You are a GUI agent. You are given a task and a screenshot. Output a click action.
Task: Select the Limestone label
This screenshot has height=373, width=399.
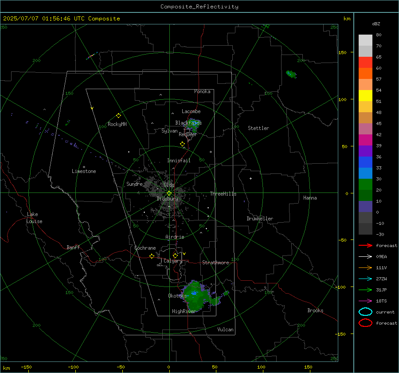[84, 171]
